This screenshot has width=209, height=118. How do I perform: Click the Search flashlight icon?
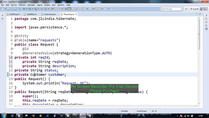tap(59, 9)
